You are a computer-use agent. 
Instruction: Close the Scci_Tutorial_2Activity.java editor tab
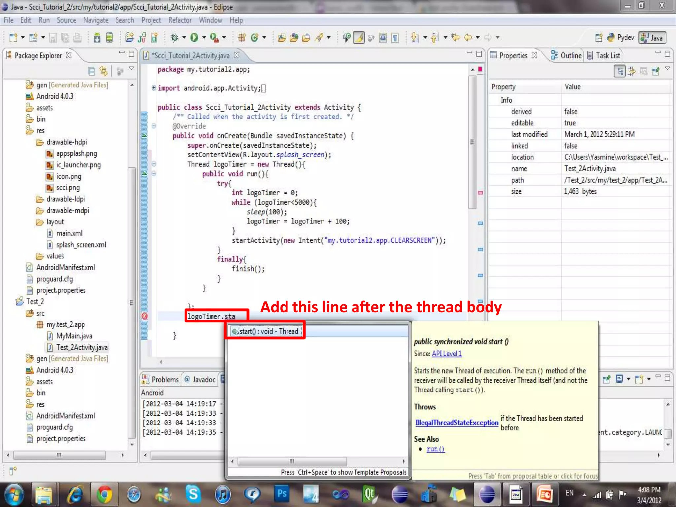point(237,55)
